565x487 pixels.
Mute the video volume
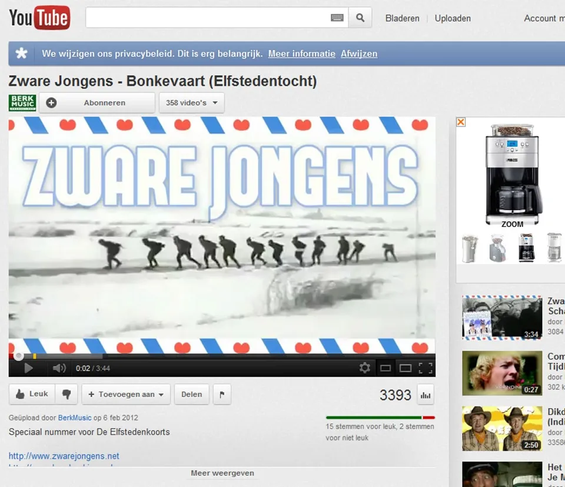tap(59, 368)
